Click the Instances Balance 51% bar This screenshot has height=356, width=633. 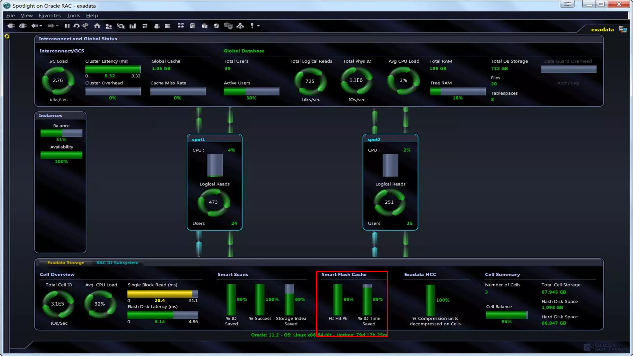pos(61,133)
